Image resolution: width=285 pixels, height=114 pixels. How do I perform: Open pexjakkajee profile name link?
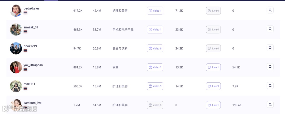tap(31, 8)
